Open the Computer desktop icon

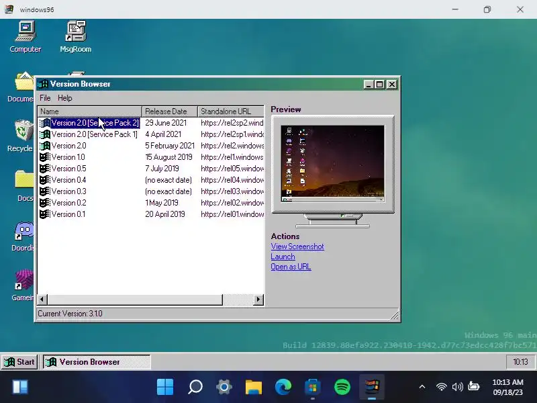[x=26, y=37]
